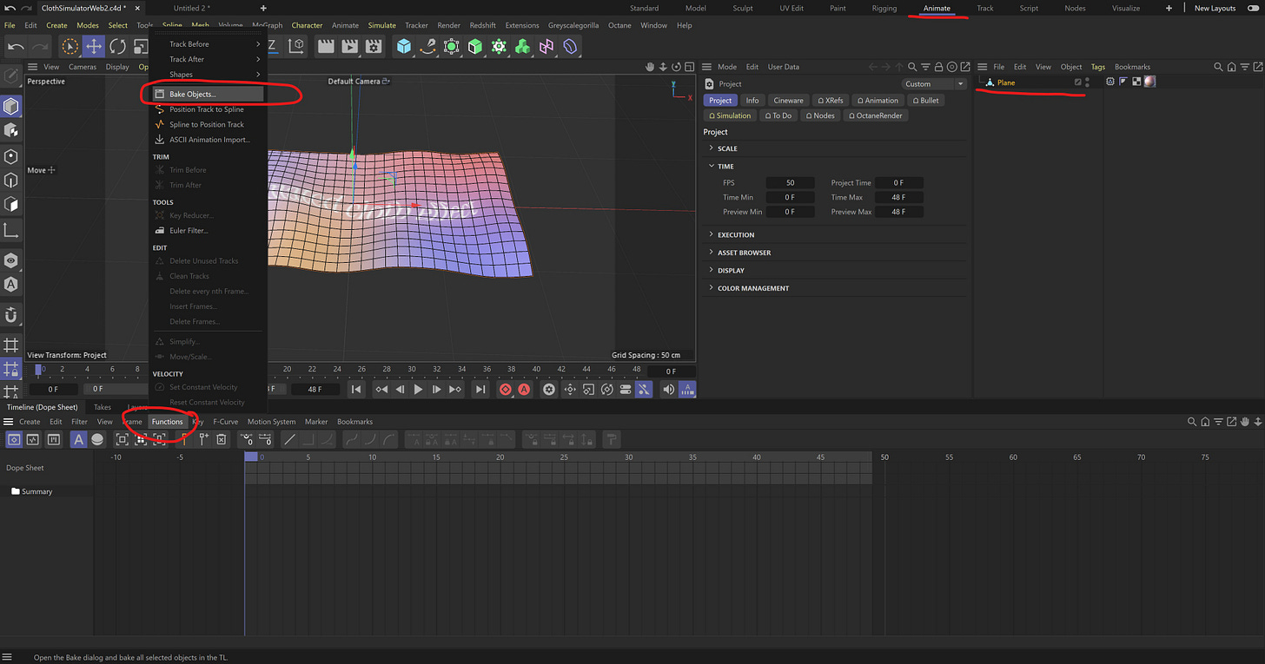Switch to the Sculpt layout tab
The image size is (1265, 664).
click(x=741, y=9)
